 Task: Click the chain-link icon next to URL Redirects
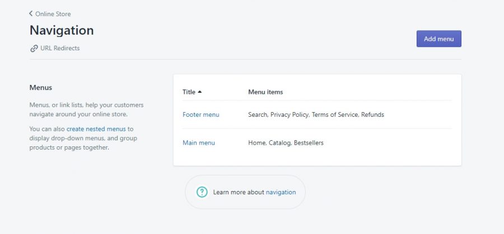point(34,49)
